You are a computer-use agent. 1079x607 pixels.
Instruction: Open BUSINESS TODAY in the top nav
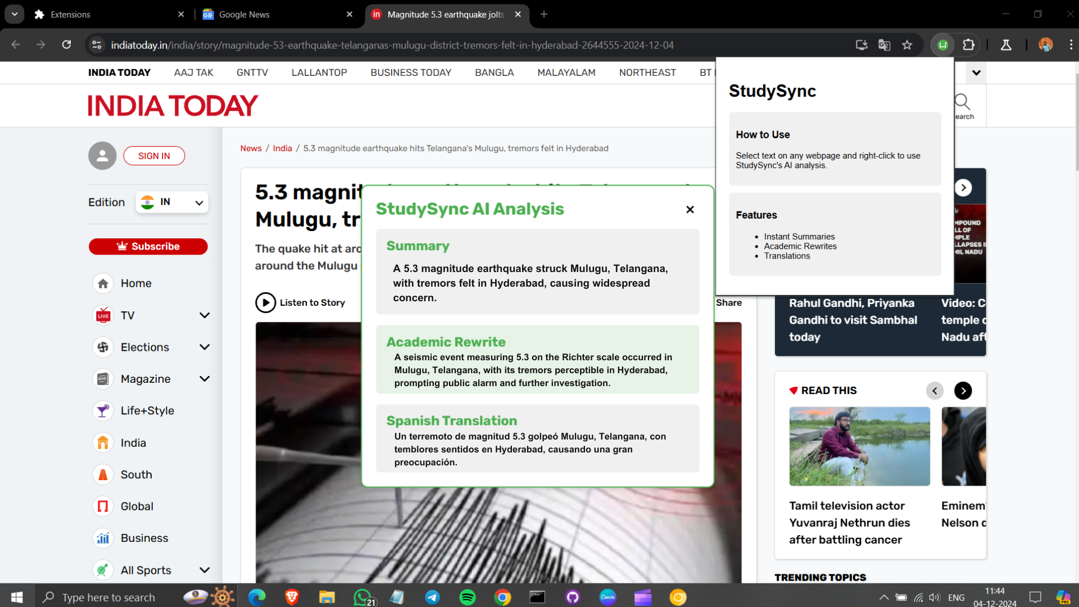coord(411,73)
